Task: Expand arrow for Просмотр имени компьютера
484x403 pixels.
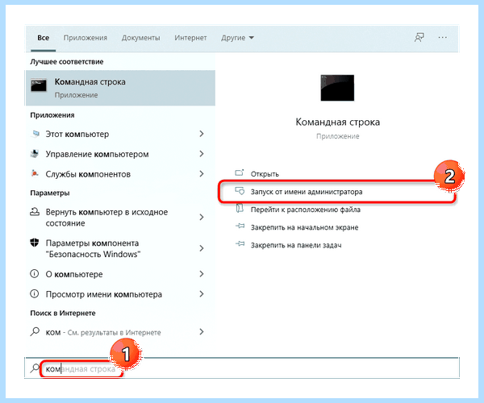Action: click(202, 294)
